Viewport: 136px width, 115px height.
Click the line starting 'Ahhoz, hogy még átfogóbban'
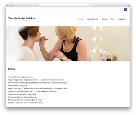(x=38, y=88)
